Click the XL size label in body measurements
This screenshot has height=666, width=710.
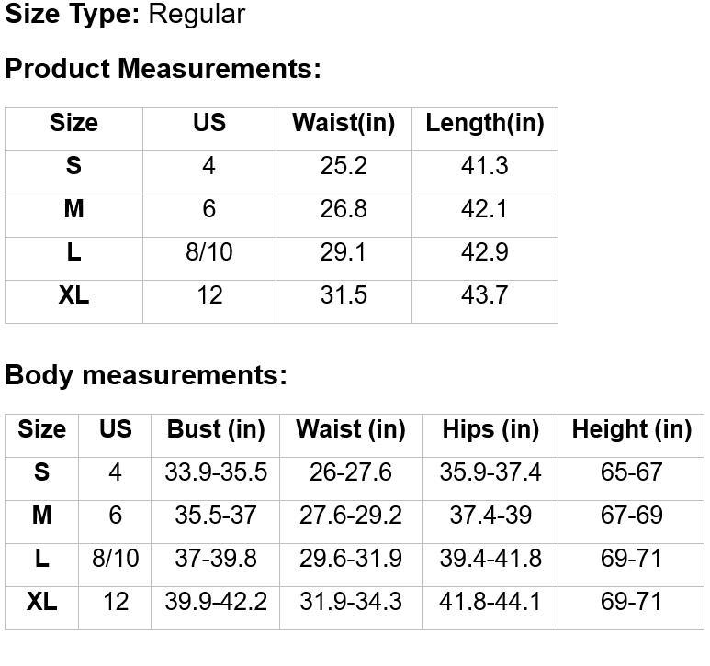point(41,602)
